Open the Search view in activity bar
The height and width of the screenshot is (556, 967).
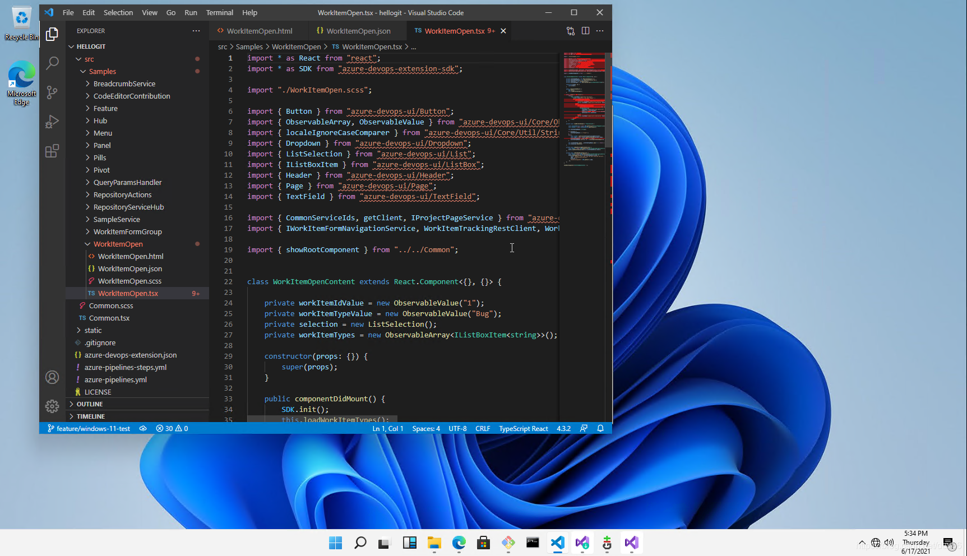pos(52,63)
